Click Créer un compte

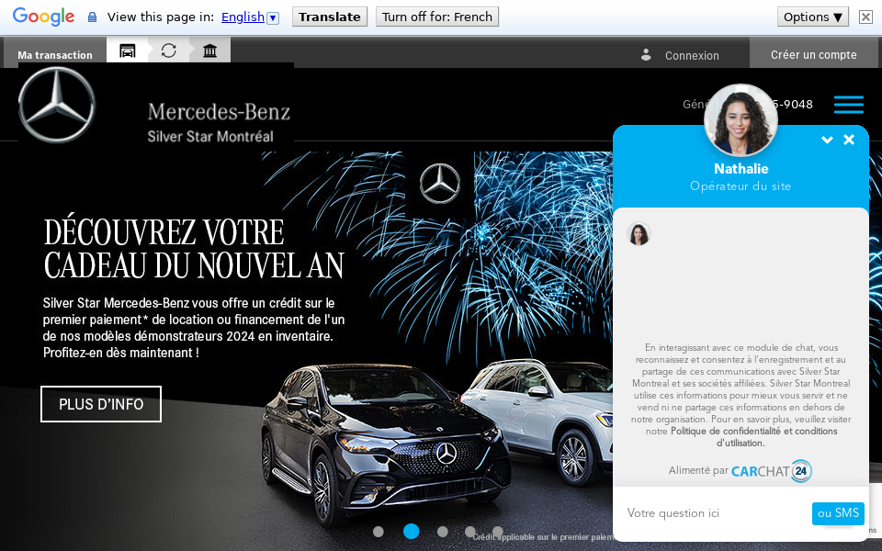click(814, 54)
